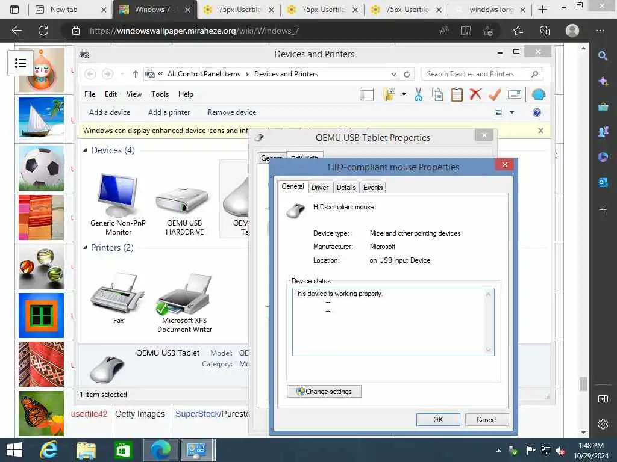Click the red X Delete icon
The height and width of the screenshot is (462, 617).
475,94
